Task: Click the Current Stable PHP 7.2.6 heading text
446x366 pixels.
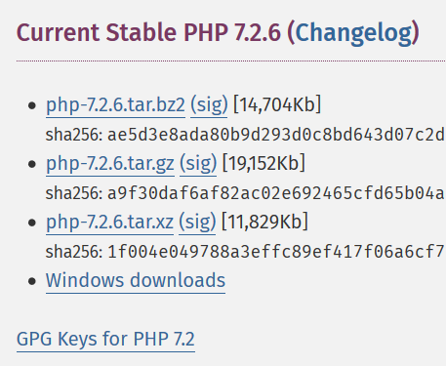Action: coord(148,33)
